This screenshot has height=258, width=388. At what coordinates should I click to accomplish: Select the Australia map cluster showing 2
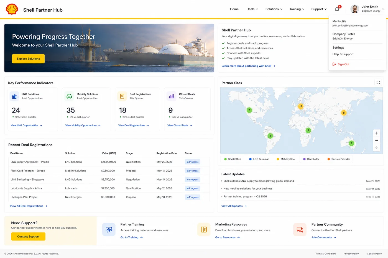tap(351, 143)
